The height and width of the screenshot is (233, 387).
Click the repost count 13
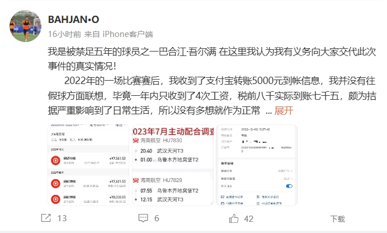point(62,218)
